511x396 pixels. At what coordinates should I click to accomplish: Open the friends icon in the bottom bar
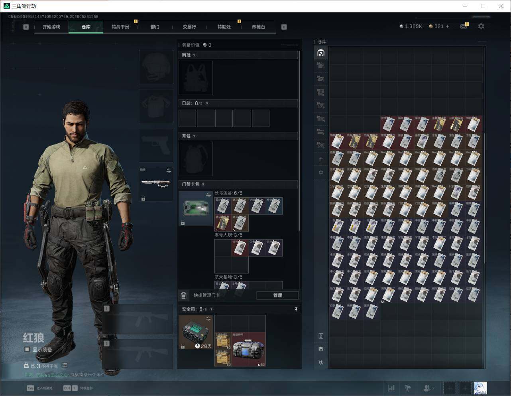pyautogui.click(x=428, y=388)
